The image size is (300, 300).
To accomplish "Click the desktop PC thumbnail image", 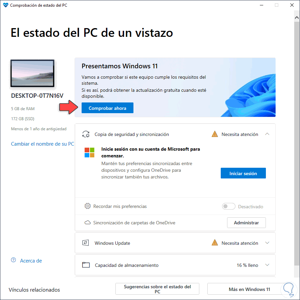I will (x=32, y=73).
